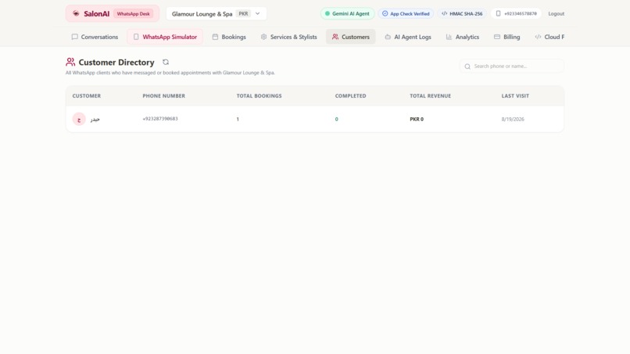Open the Billing tab
The height and width of the screenshot is (354, 630).
coord(507,37)
